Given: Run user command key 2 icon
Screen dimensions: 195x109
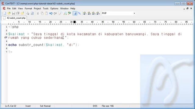Looking at the screenshot, I should click(89, 13).
